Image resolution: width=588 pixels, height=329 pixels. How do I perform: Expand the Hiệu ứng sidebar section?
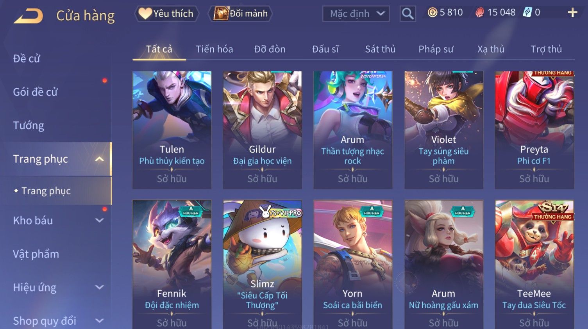pyautogui.click(x=100, y=288)
